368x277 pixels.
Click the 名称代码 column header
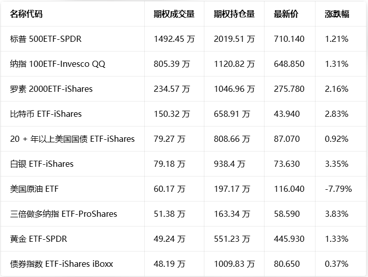pos(26,14)
